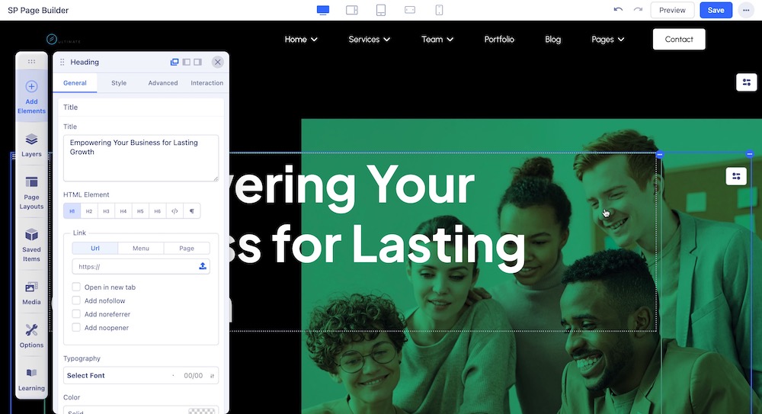This screenshot has width=762, height=414.
Task: Tick the Add noopener checkbox
Action: point(76,328)
